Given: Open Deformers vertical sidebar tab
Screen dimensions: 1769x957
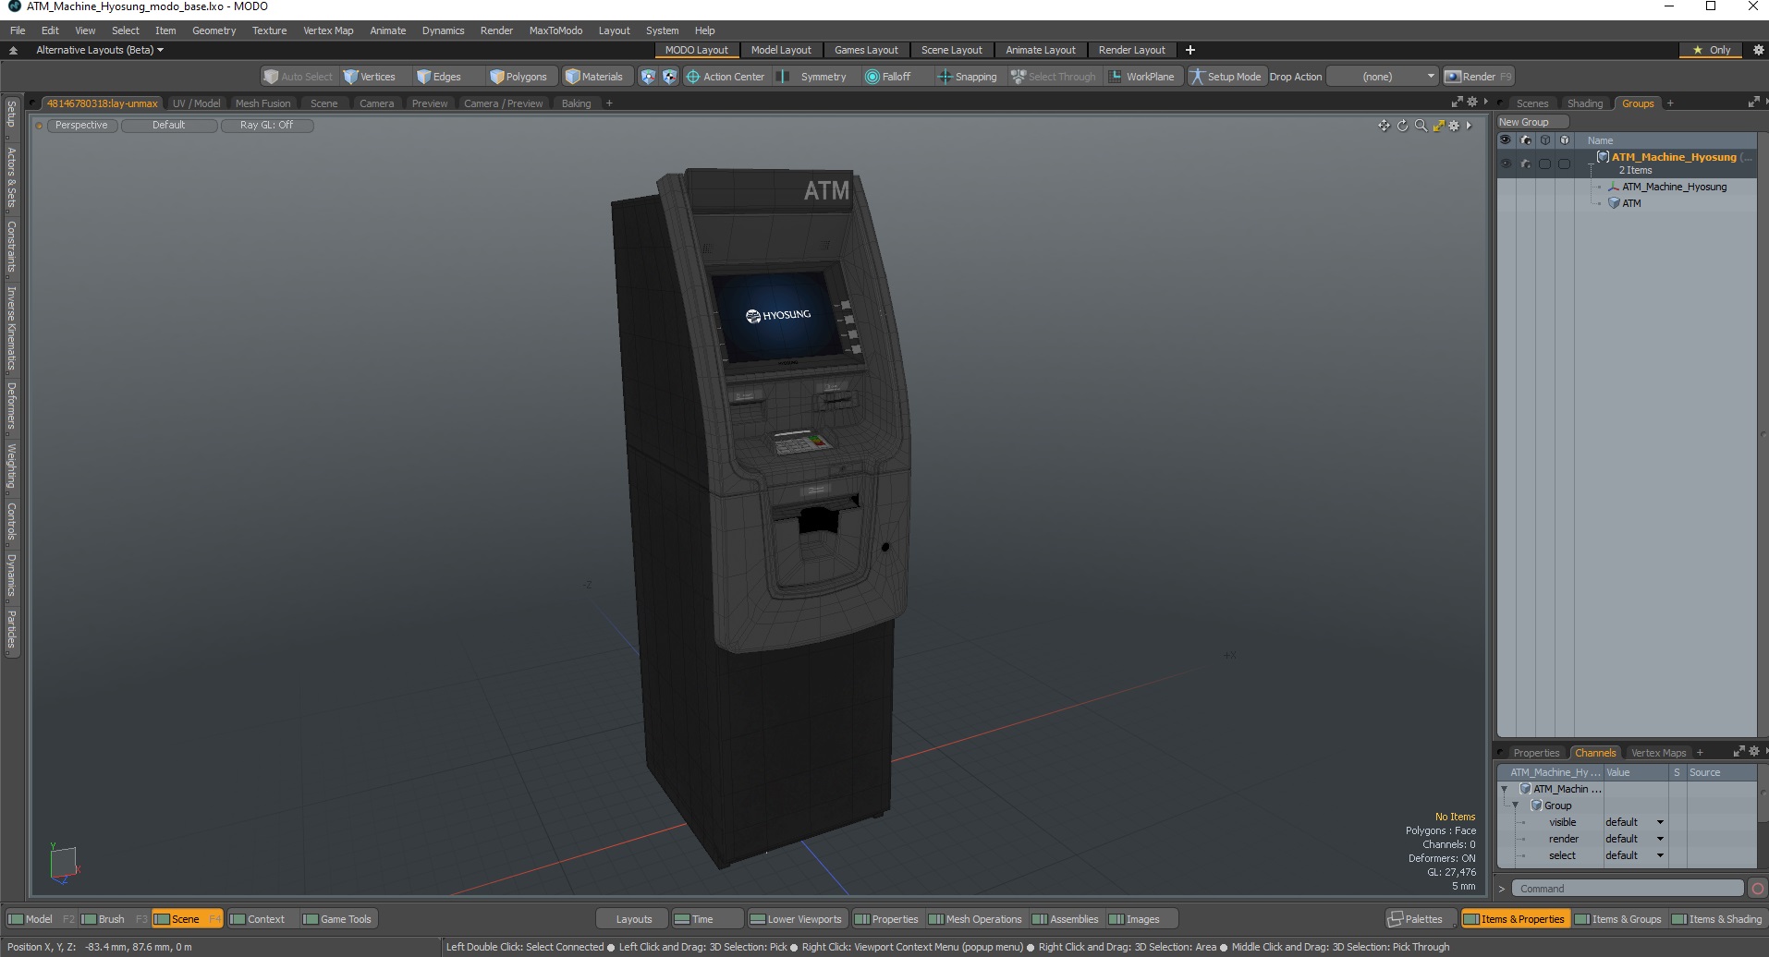Looking at the screenshot, I should pyautogui.click(x=12, y=406).
